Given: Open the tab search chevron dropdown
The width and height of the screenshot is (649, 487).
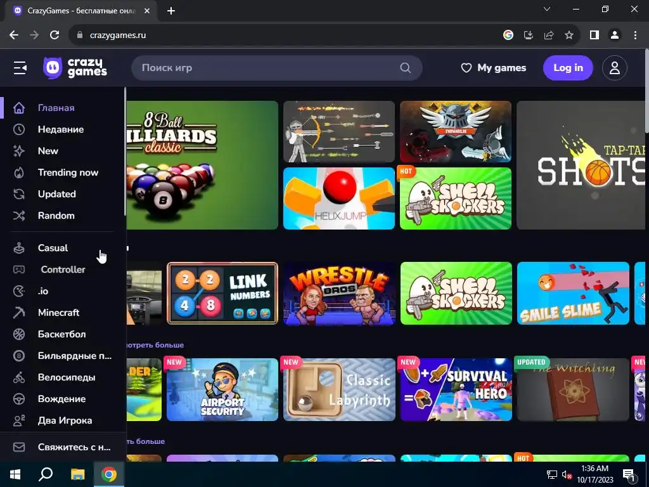Looking at the screenshot, I should (547, 9).
